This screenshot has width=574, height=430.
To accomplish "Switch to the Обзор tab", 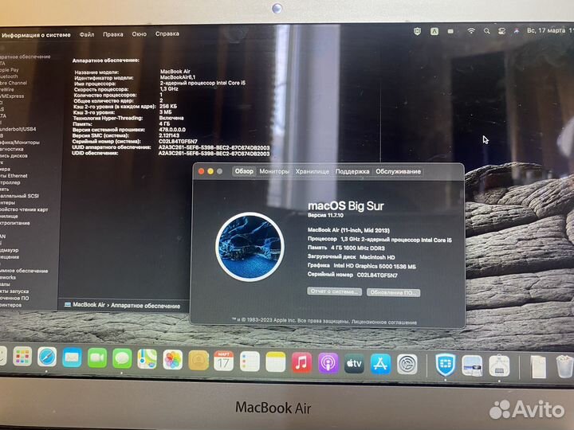I will pos(244,171).
